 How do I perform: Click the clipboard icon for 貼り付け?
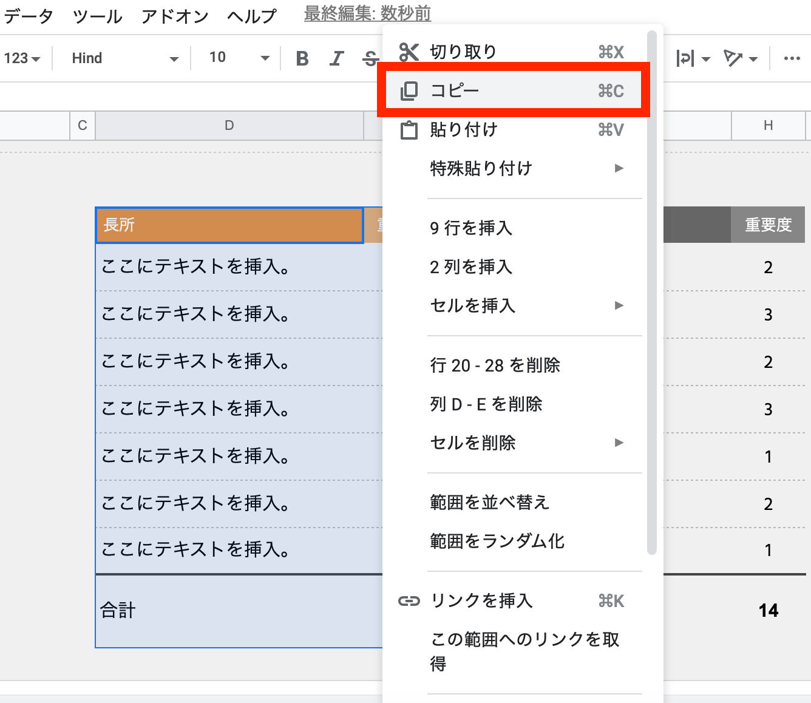(409, 130)
